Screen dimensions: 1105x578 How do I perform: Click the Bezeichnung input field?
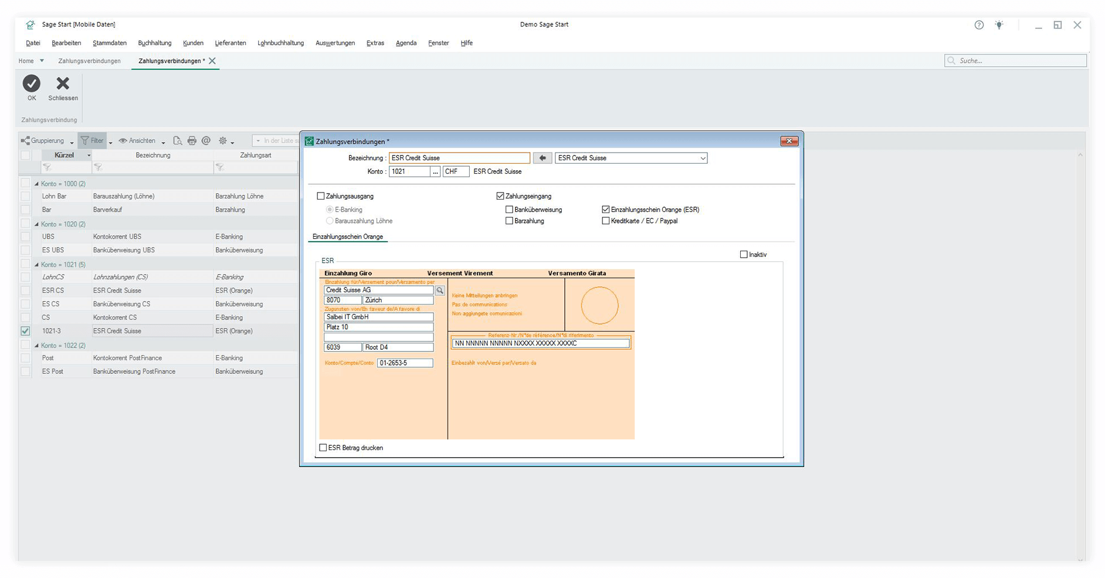coord(459,158)
